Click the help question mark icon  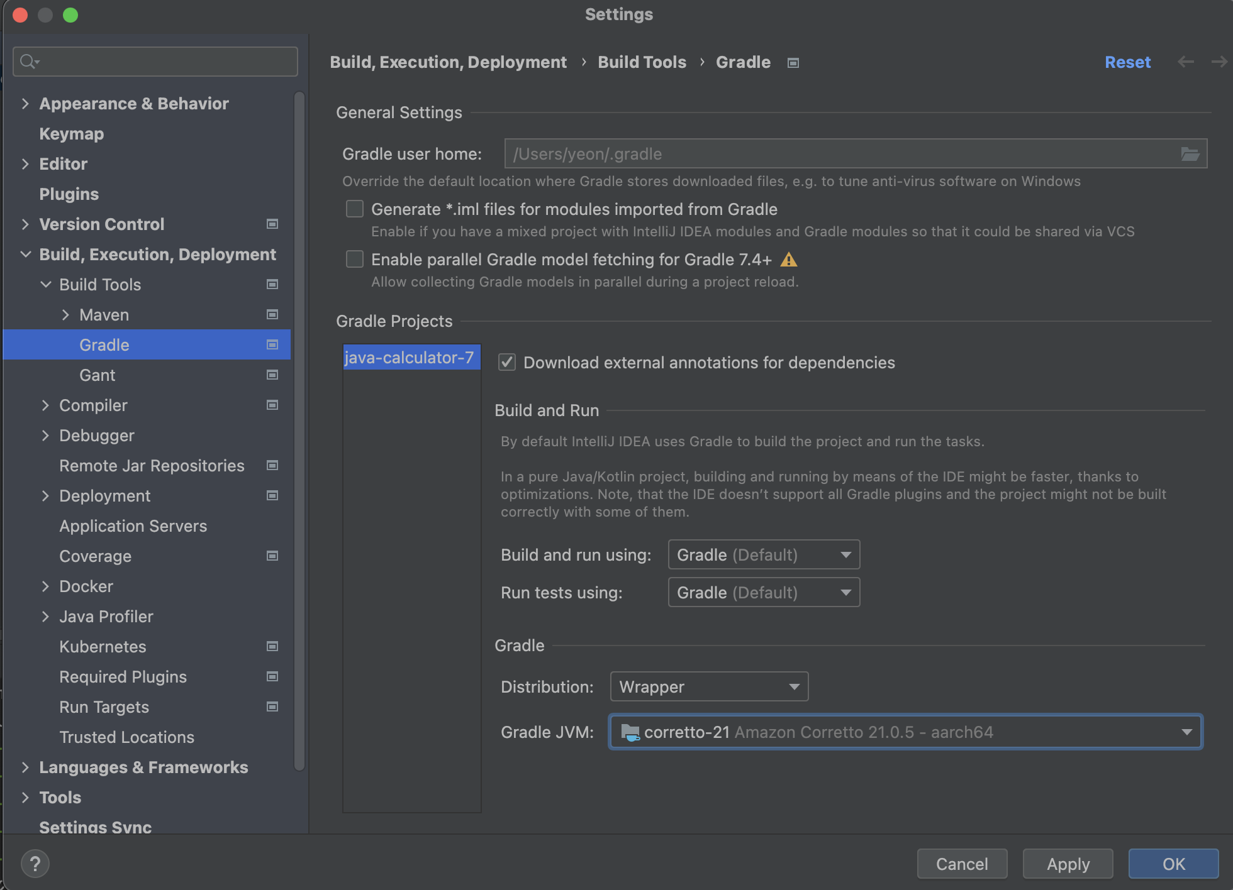click(x=35, y=864)
